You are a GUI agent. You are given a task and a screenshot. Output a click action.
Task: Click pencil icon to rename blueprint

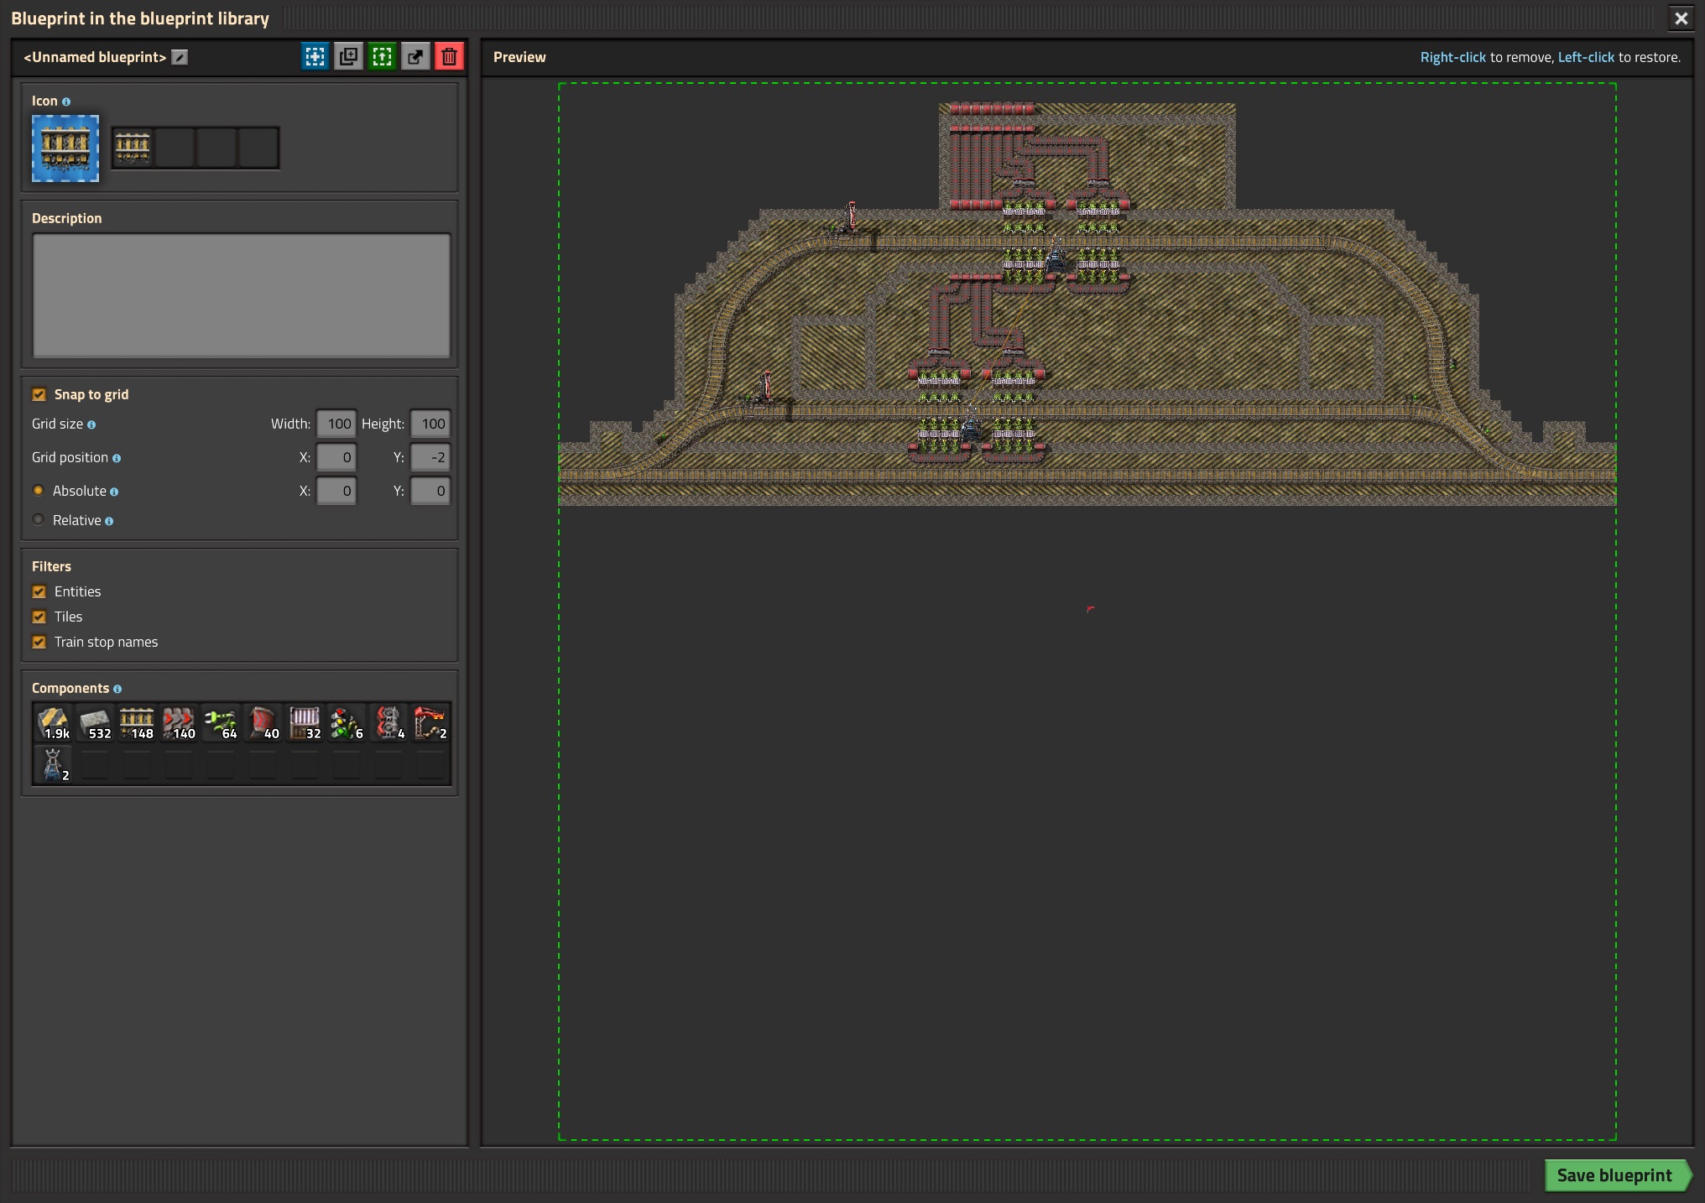coord(180,57)
